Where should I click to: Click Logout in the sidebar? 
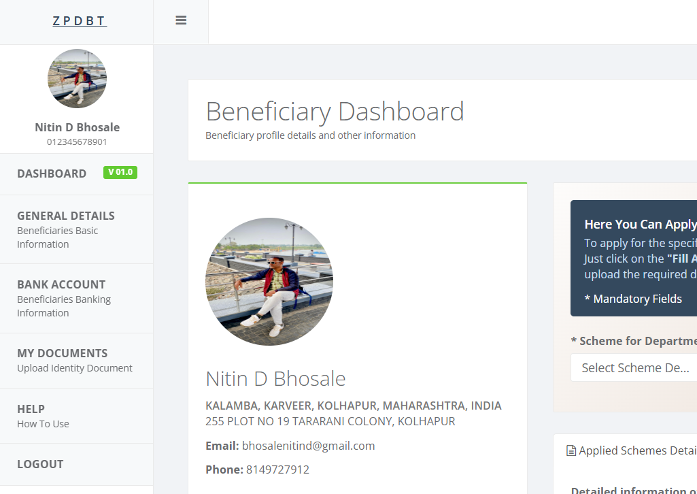[x=40, y=464]
